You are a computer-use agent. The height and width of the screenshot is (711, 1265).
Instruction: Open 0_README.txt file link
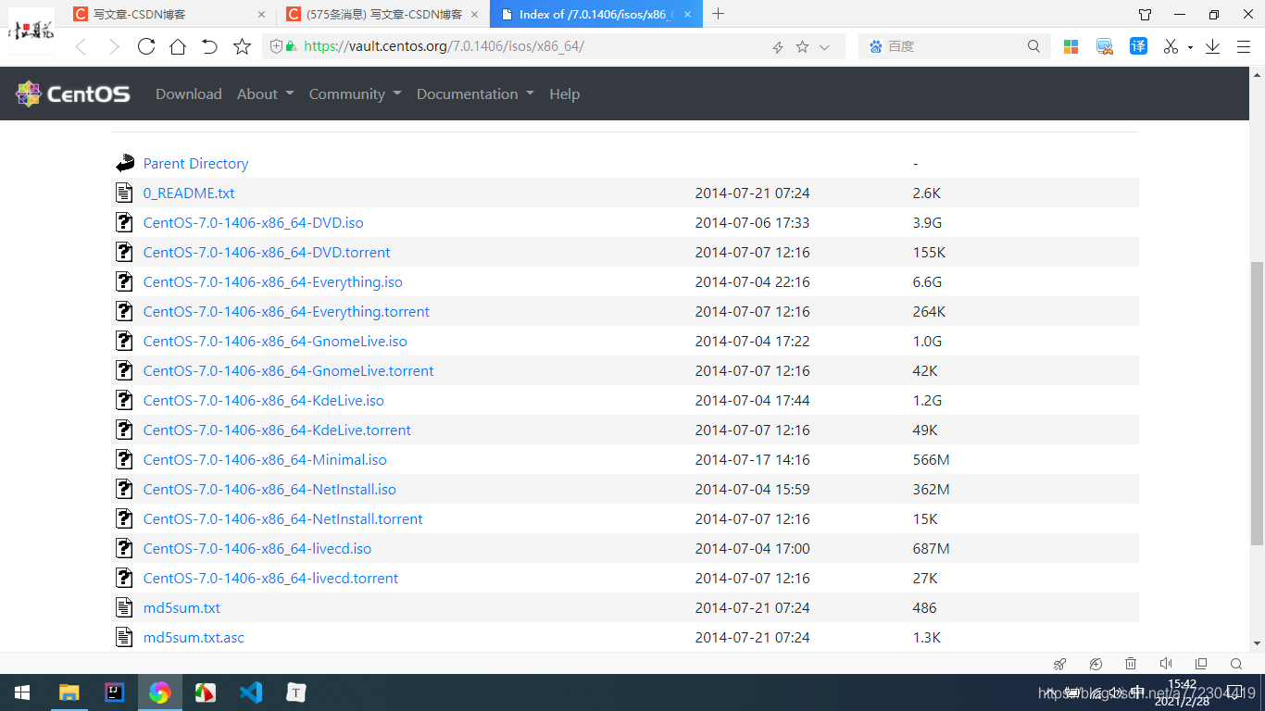[189, 193]
